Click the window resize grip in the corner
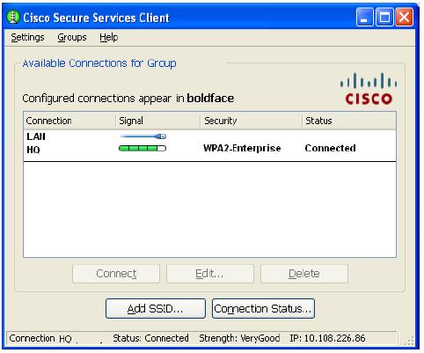The image size is (424, 353). (408, 341)
